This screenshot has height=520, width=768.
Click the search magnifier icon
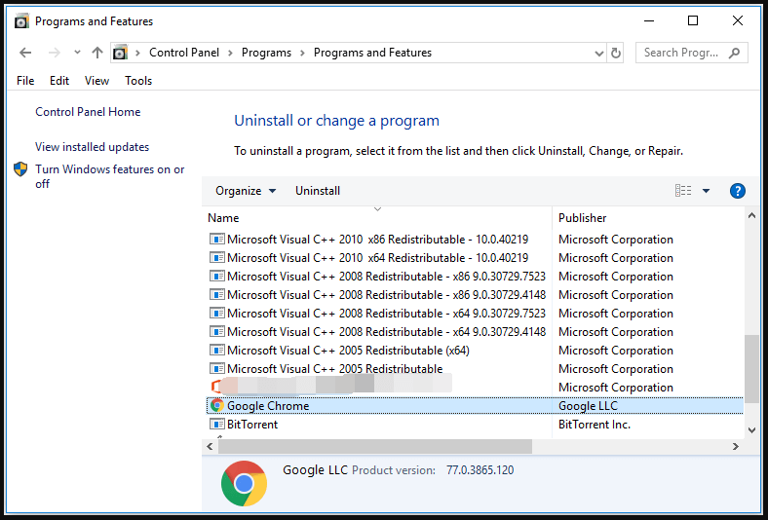(x=734, y=53)
